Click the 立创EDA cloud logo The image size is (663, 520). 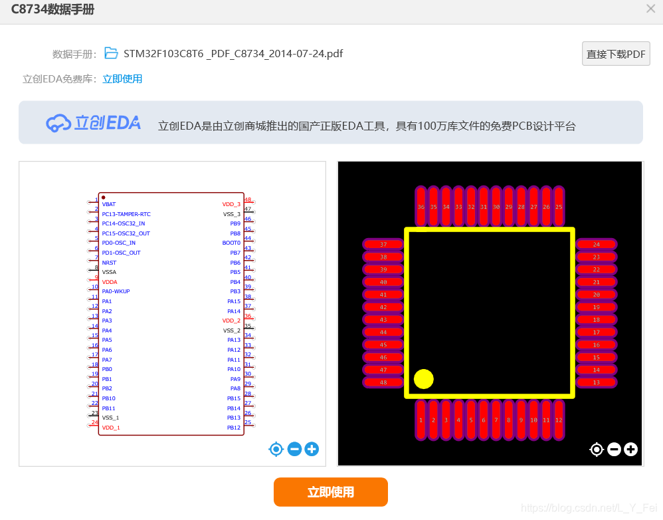(92, 122)
